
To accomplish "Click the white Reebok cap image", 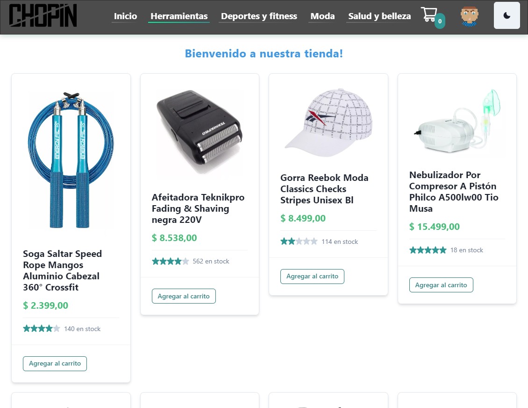I will [x=328, y=122].
